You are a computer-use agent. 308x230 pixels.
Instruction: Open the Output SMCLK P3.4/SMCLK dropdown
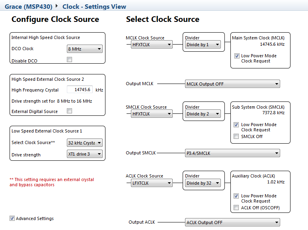pyautogui.click(x=232, y=153)
